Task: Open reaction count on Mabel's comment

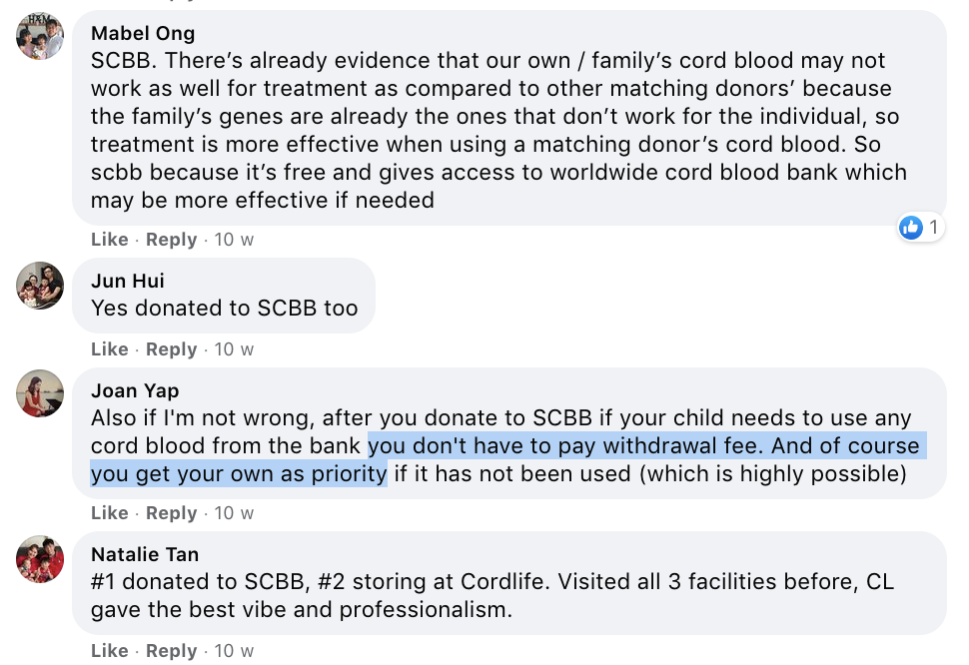Action: click(x=933, y=228)
